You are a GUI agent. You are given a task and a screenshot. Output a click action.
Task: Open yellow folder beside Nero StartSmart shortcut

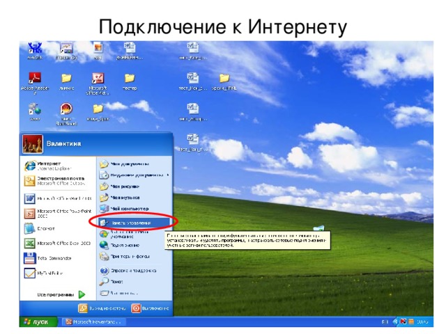tap(98, 113)
